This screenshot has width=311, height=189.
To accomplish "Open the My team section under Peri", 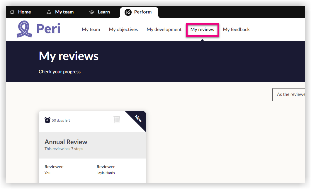I will click(x=91, y=29).
